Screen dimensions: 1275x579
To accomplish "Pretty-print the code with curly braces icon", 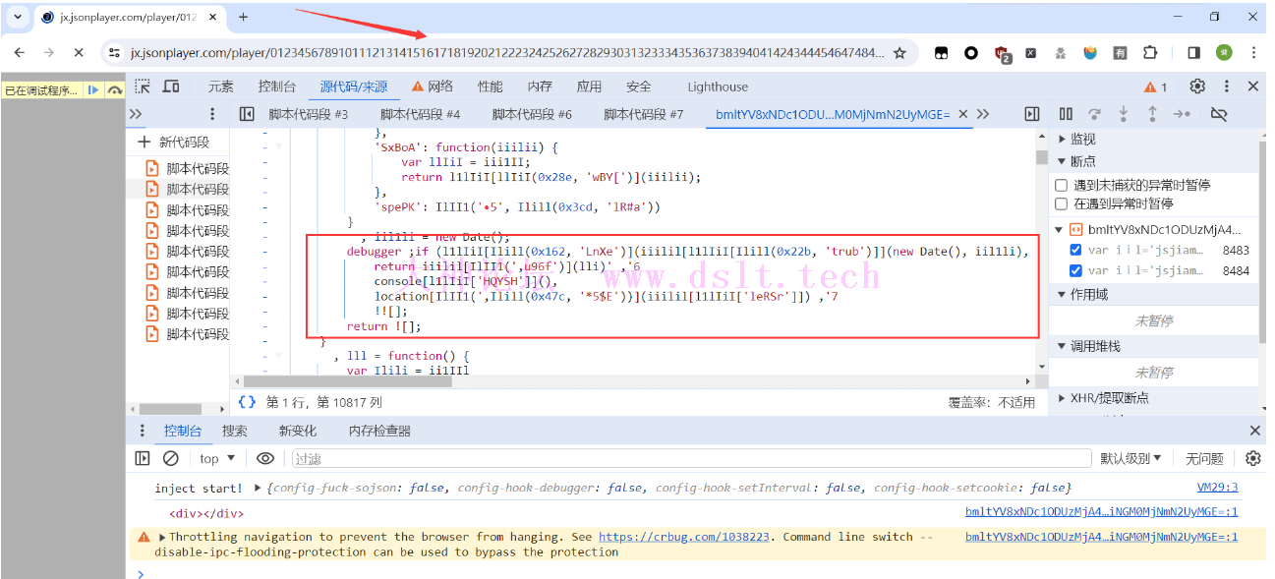I will (248, 402).
